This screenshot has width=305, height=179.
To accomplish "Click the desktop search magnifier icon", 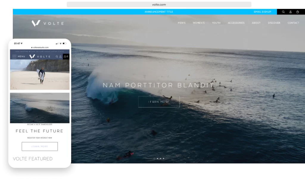I will pos(283,12).
